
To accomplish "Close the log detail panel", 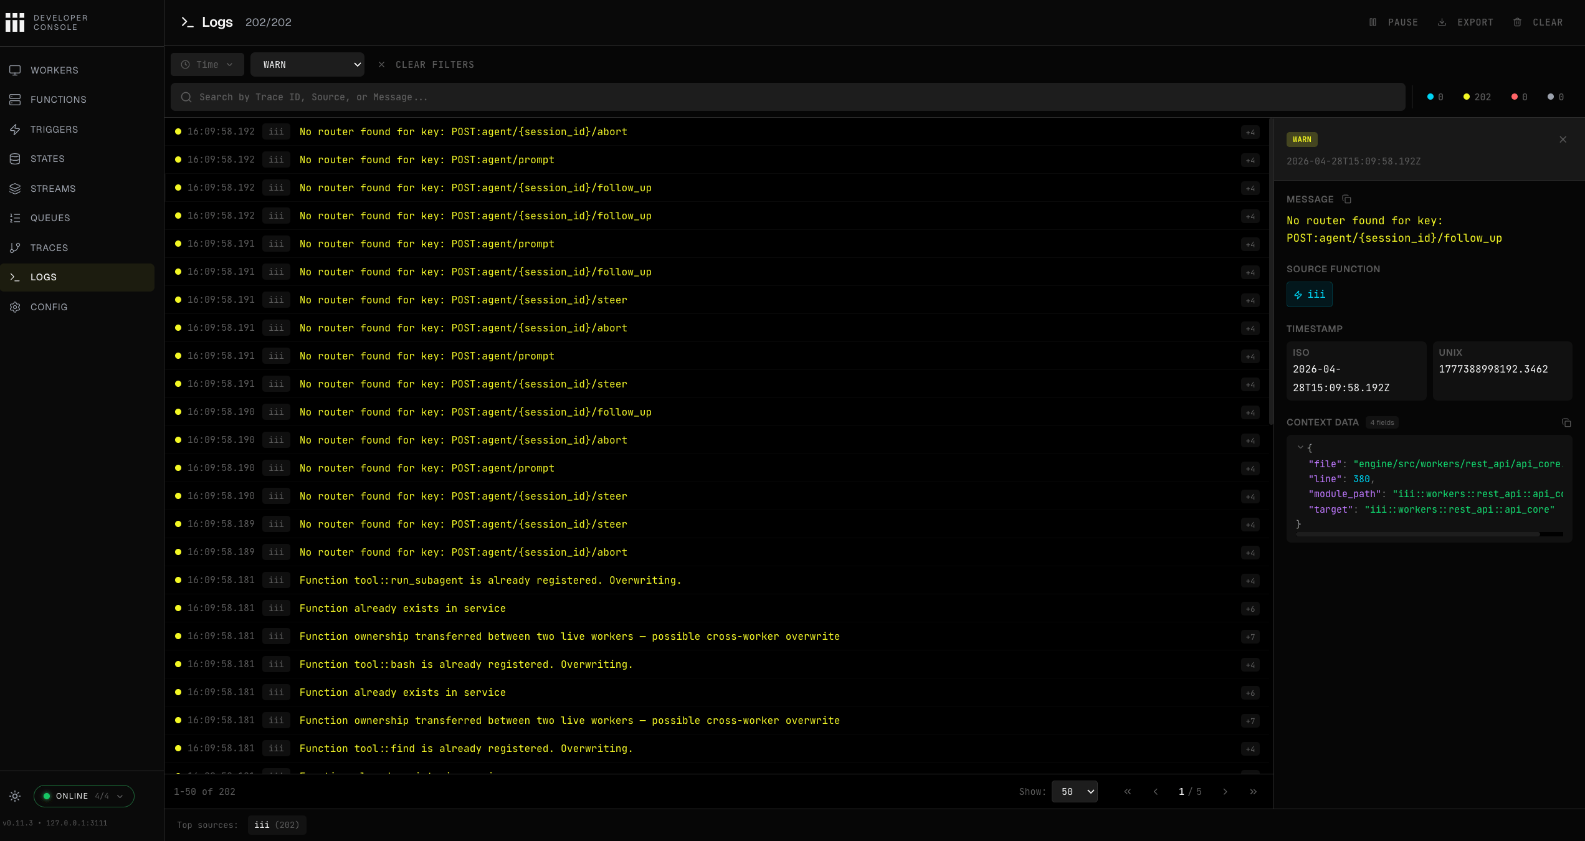I will pyautogui.click(x=1563, y=140).
